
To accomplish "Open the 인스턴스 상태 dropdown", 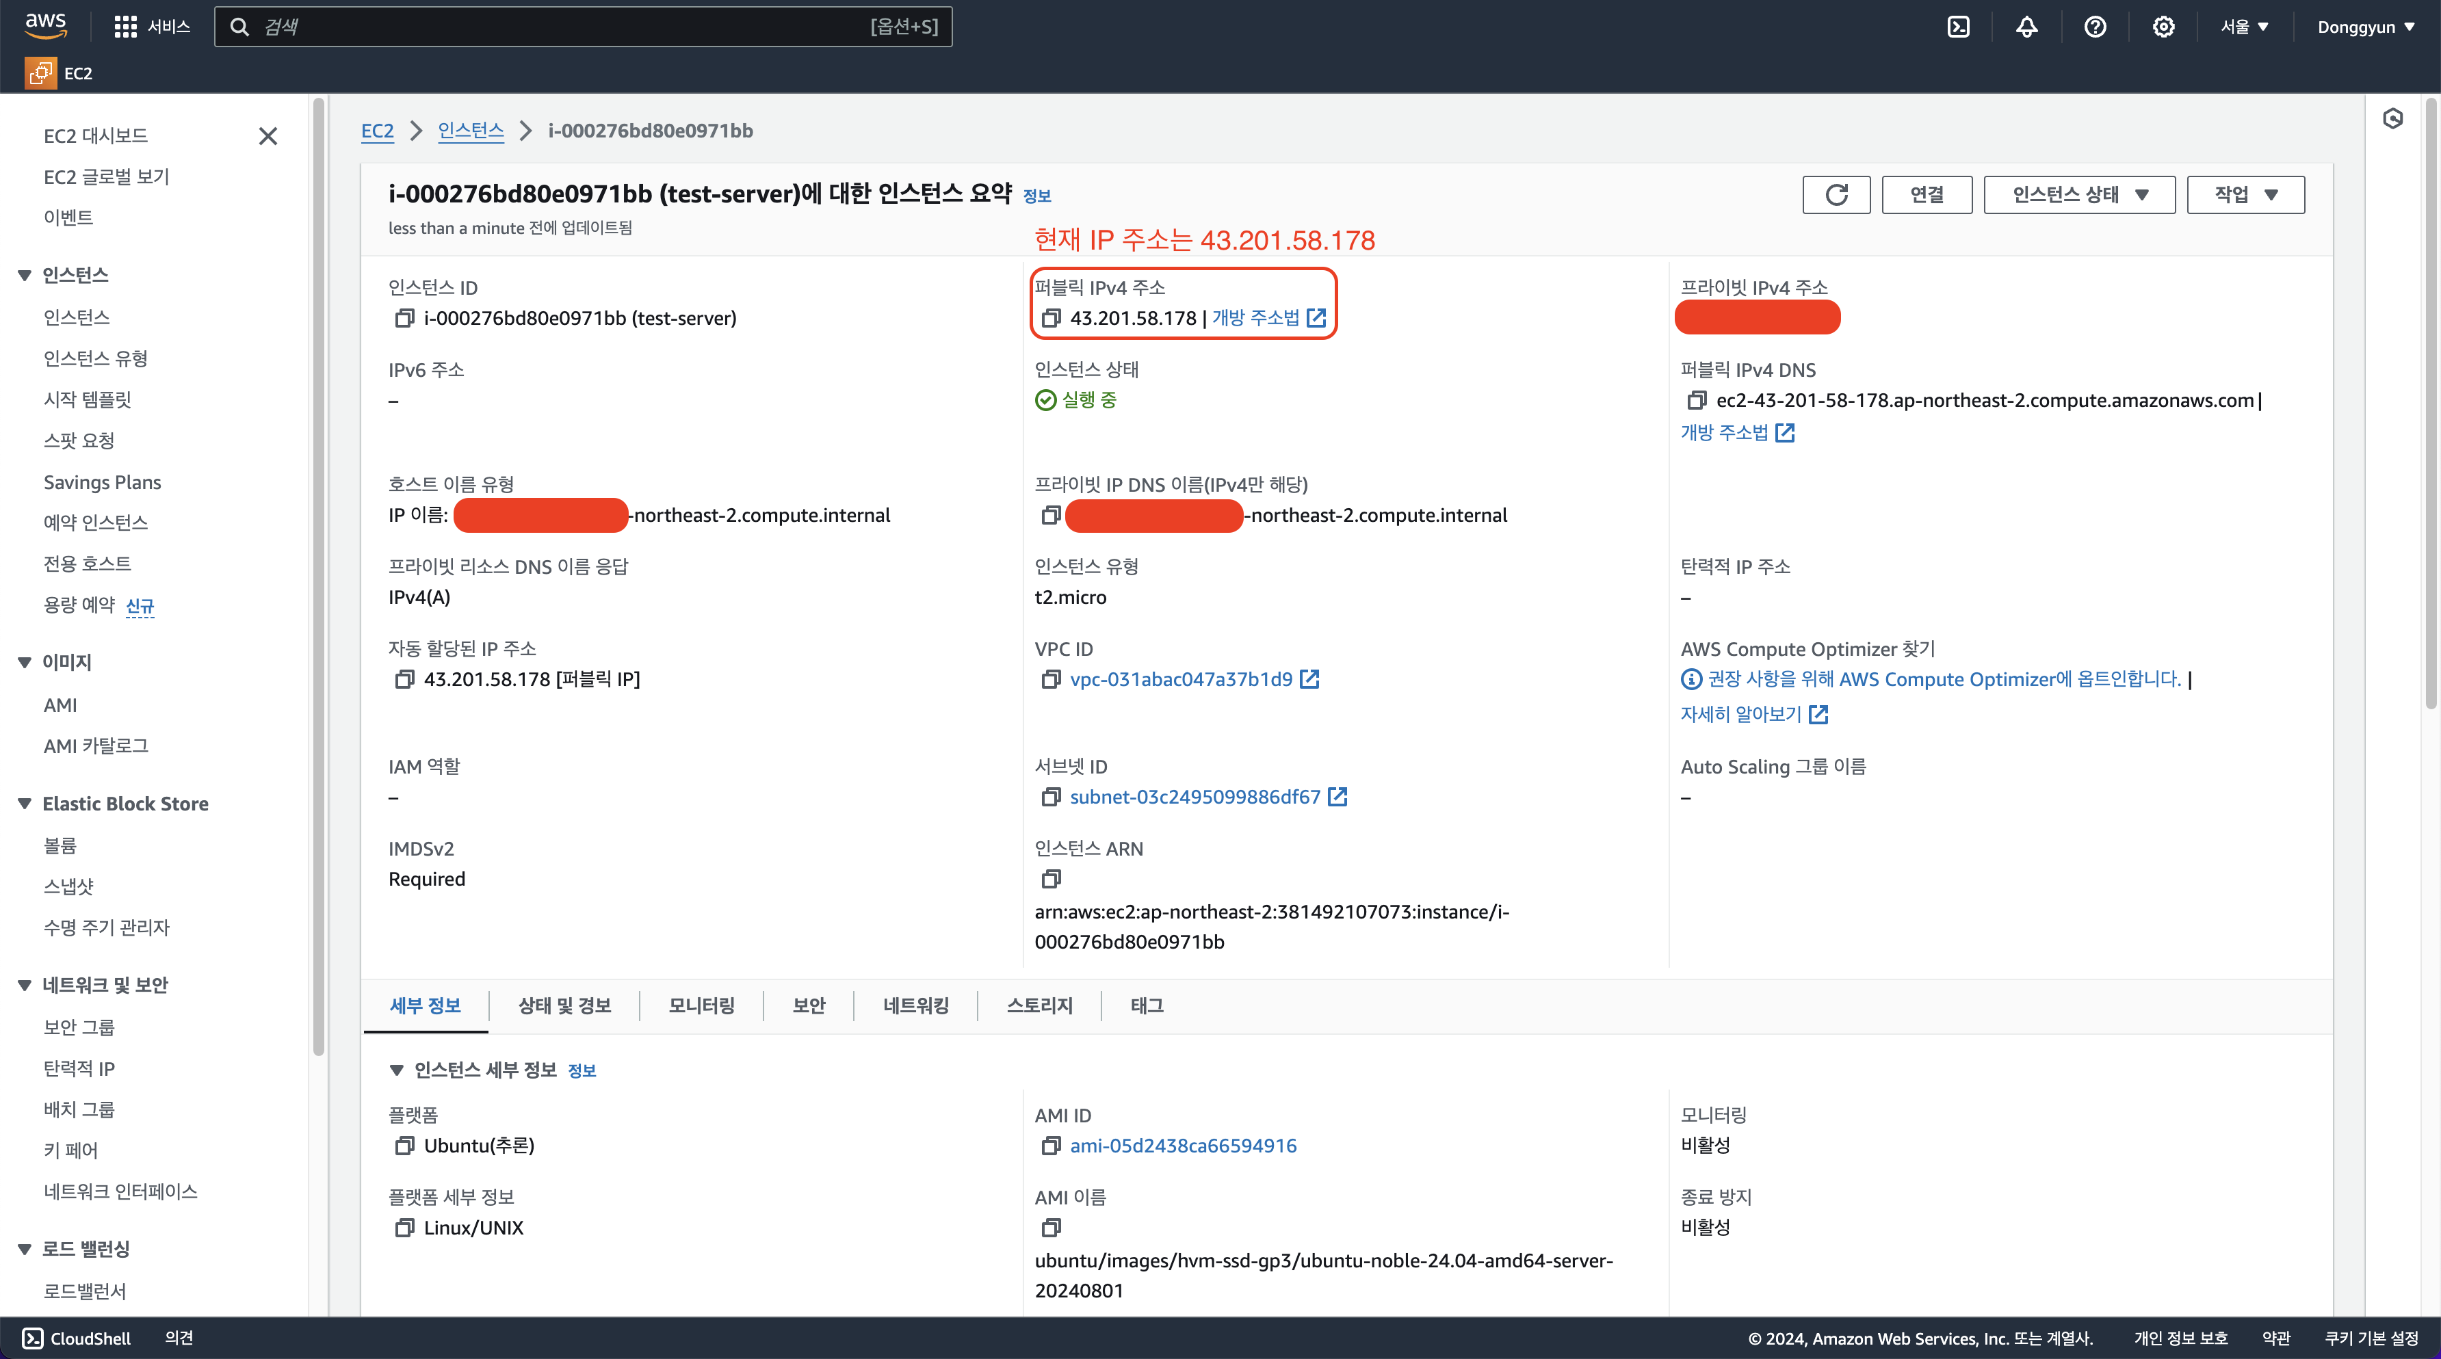I will (2079, 194).
